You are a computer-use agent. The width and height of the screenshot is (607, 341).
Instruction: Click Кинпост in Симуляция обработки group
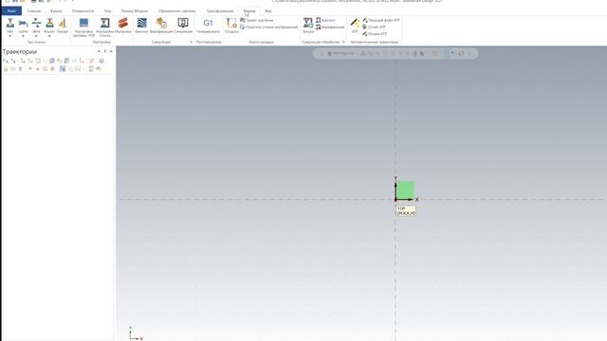tap(325, 20)
